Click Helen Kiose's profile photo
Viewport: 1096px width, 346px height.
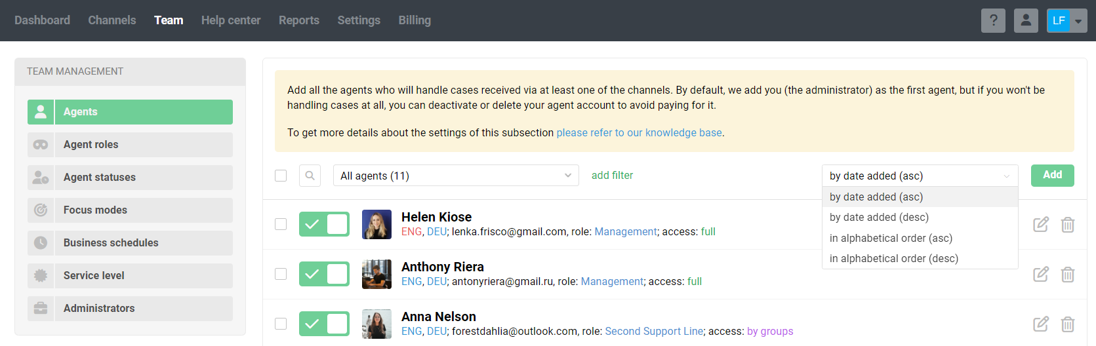pos(376,225)
